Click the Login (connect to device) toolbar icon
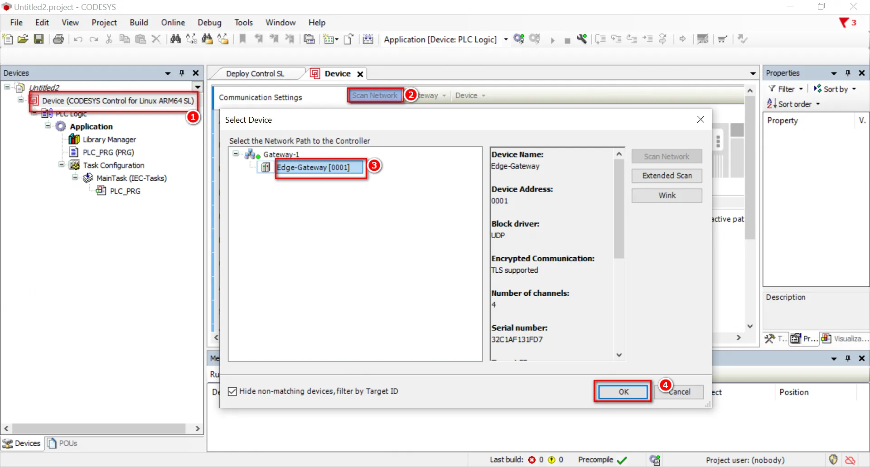The height and width of the screenshot is (467, 870). tap(519, 39)
